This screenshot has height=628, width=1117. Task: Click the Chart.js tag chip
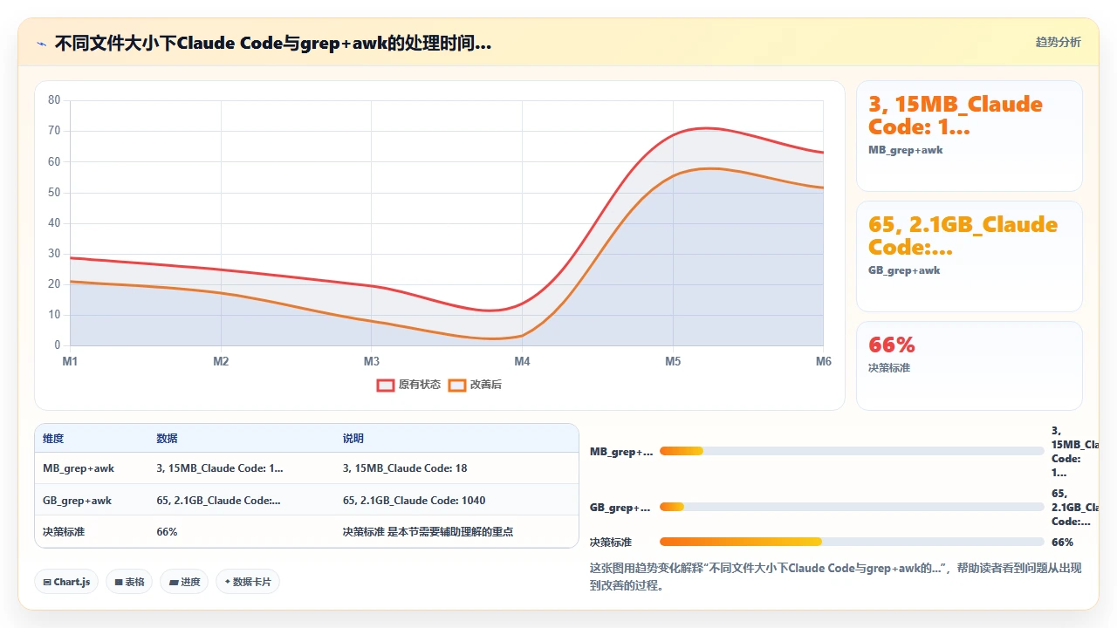coord(66,582)
